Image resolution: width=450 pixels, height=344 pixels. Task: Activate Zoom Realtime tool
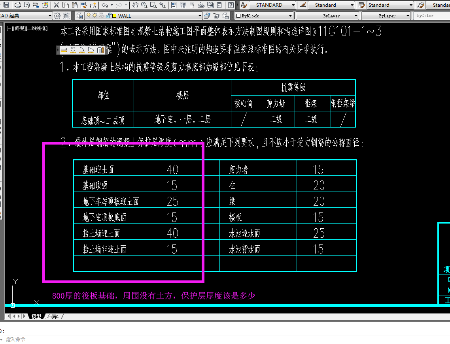point(144,5)
